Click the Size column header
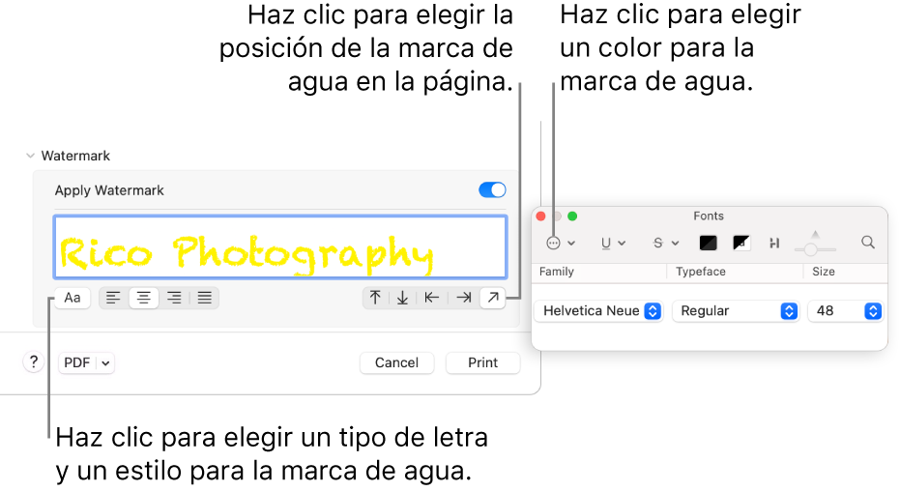Viewport: 900px width, 491px height. coord(823,272)
